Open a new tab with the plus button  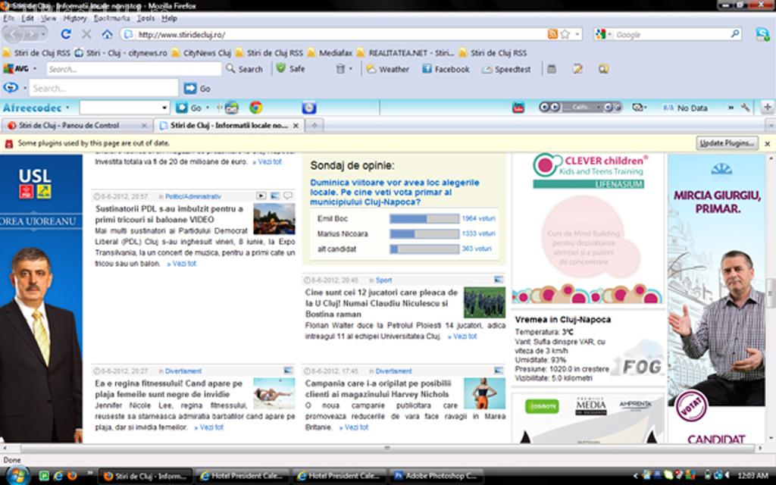pyautogui.click(x=314, y=126)
